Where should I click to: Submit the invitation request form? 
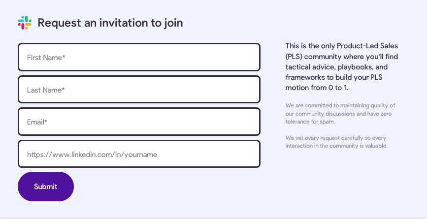tap(46, 187)
